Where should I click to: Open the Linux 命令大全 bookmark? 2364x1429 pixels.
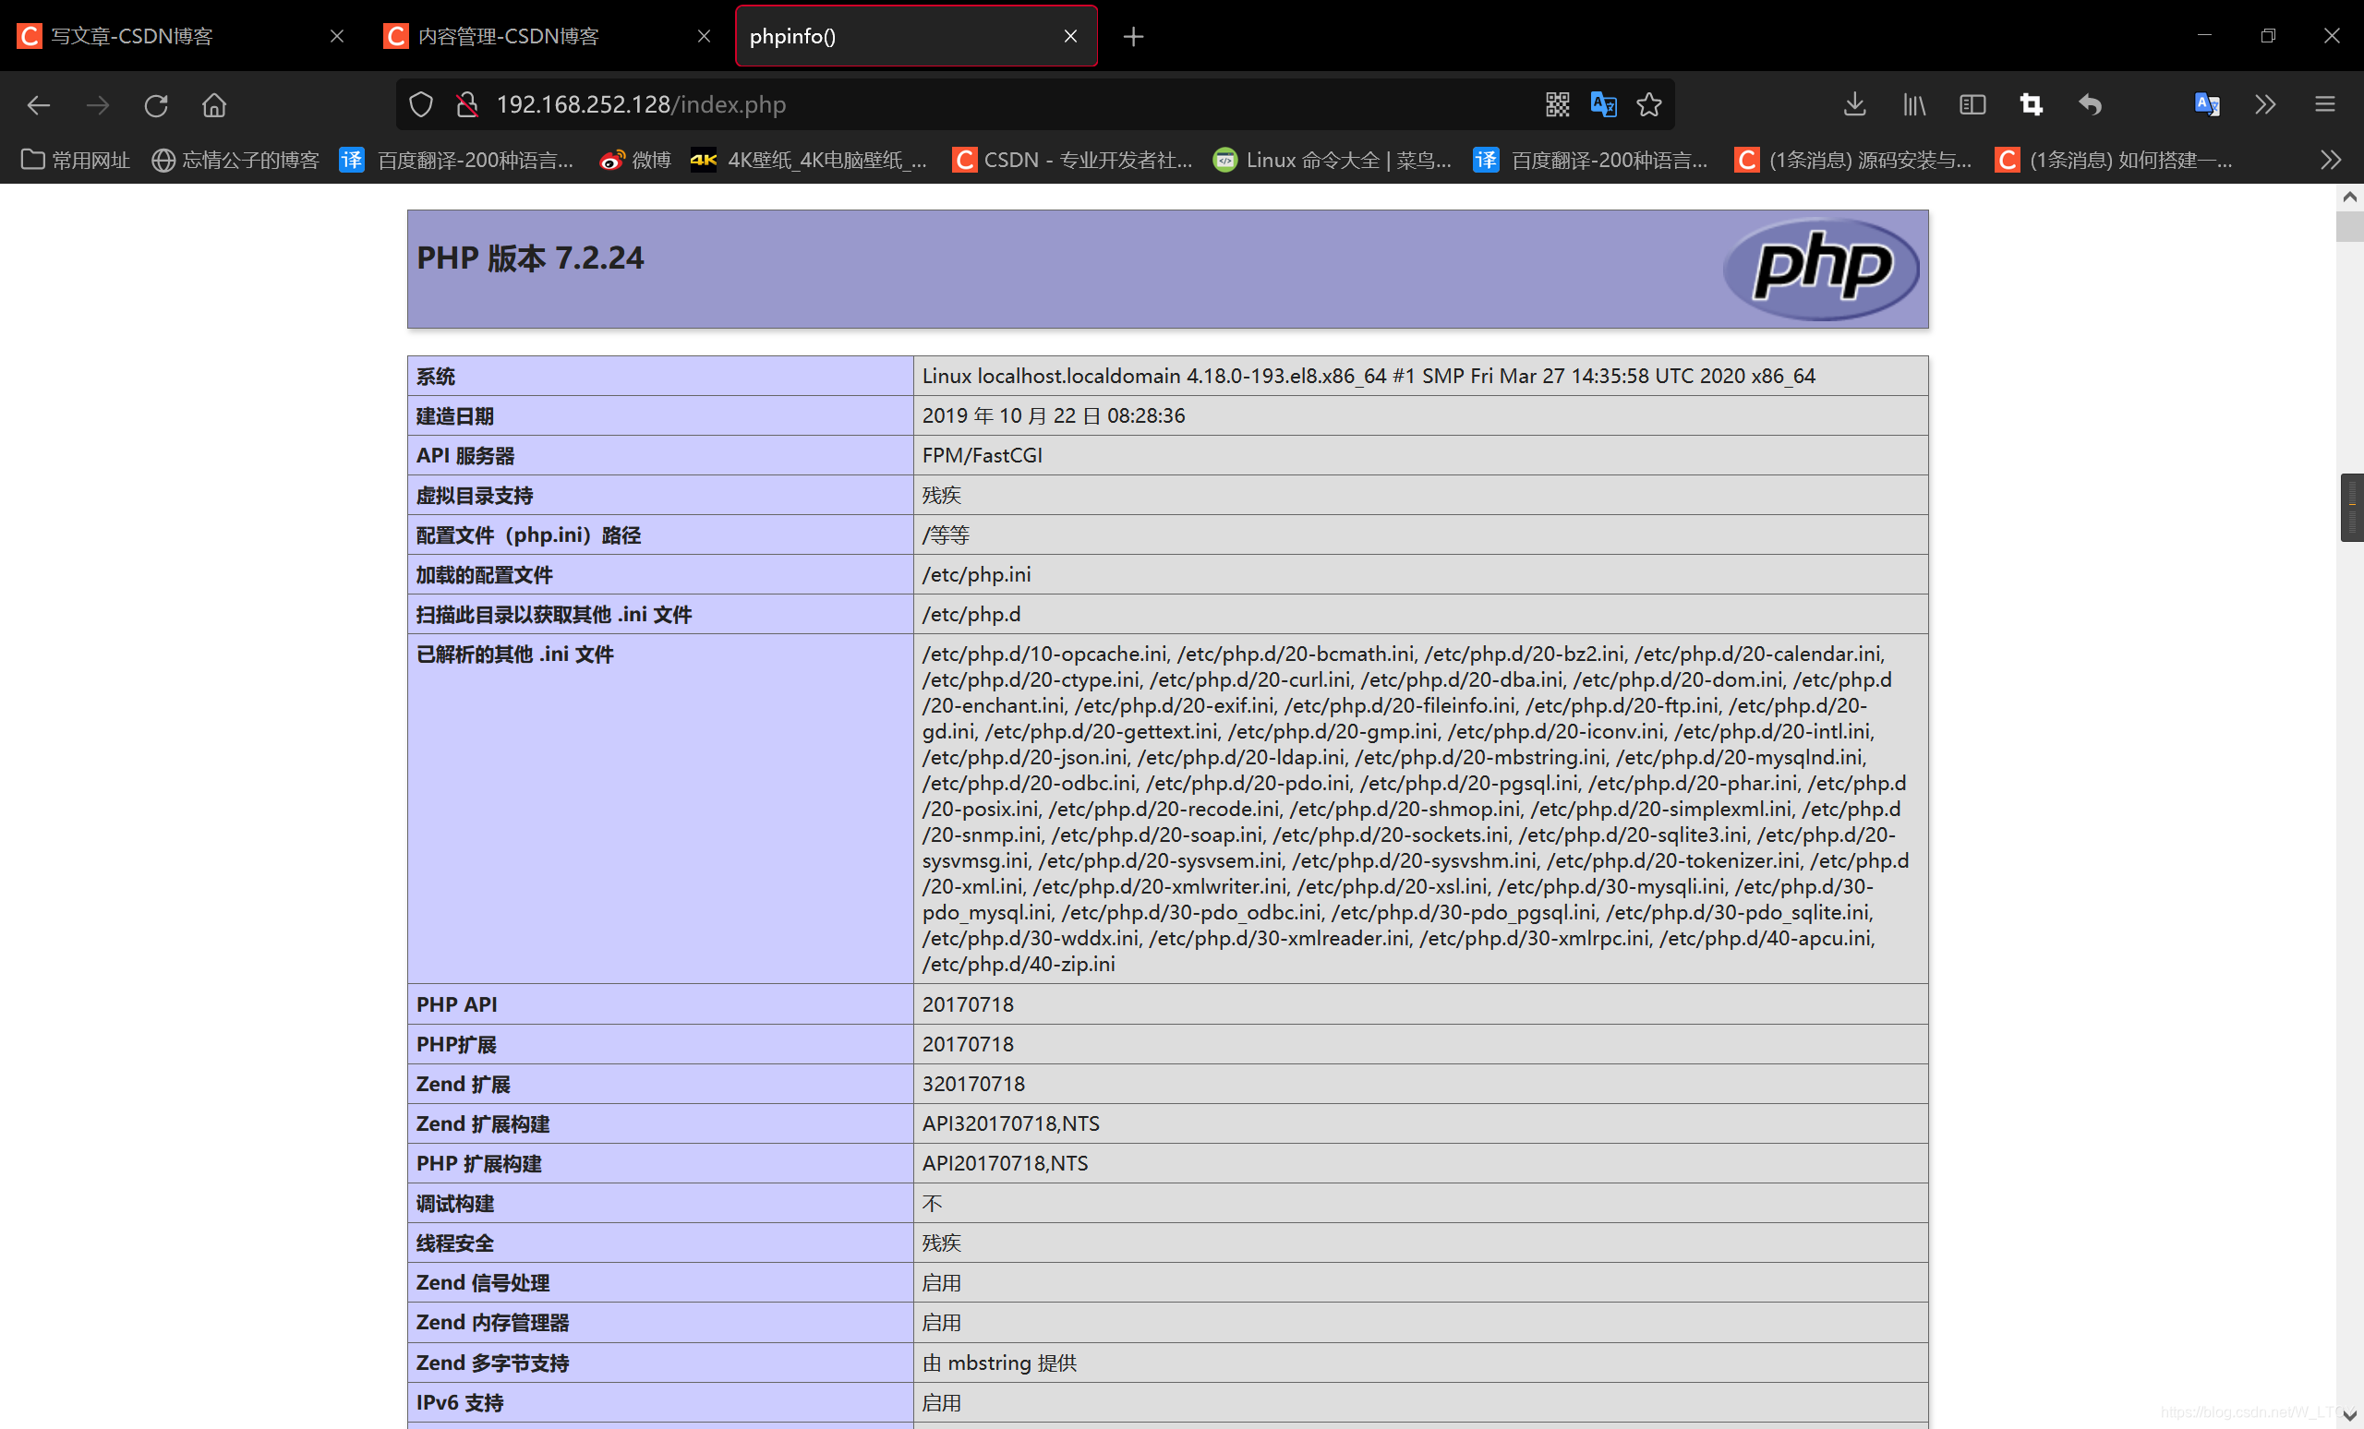coord(1332,161)
